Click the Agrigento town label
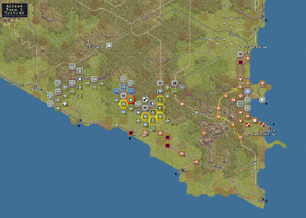The height and width of the screenshot is (218, 306). tap(36, 89)
